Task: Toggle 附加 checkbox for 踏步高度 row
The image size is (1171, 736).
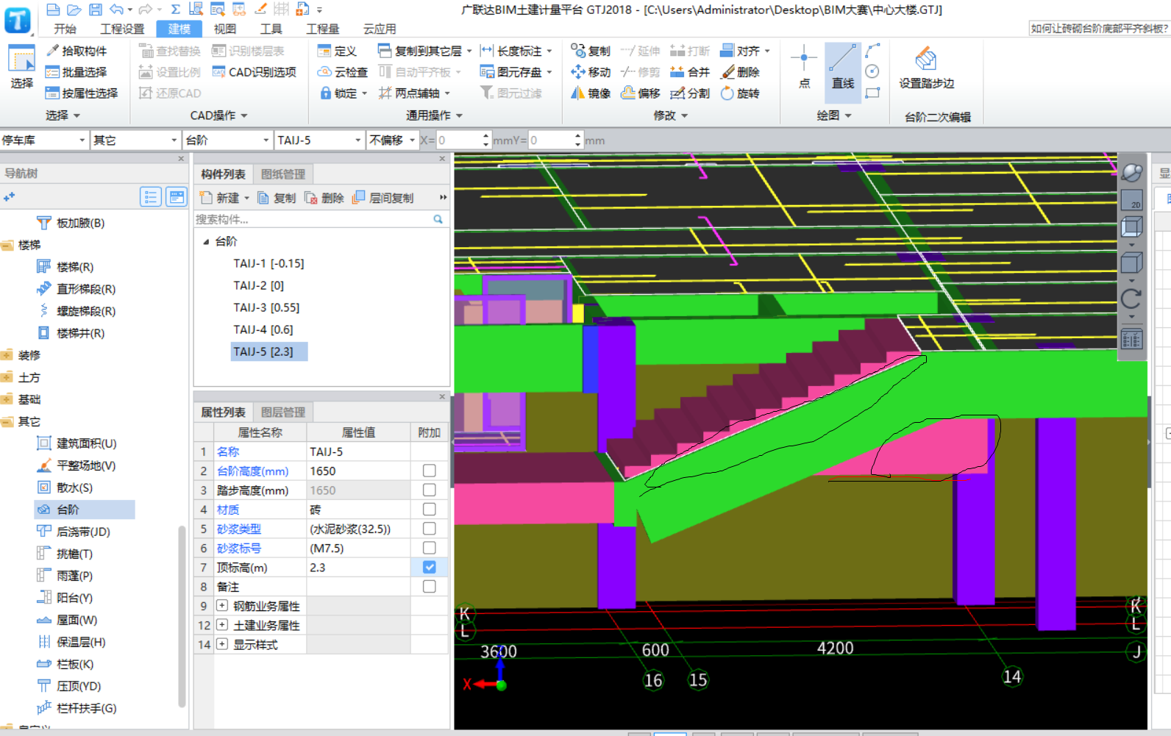Action: [430, 490]
